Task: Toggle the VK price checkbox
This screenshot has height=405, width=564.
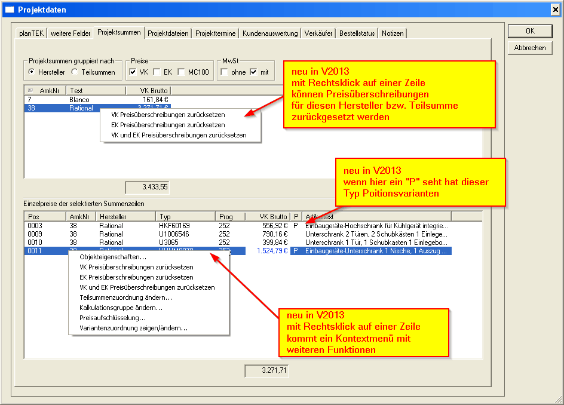Action: 133,72
